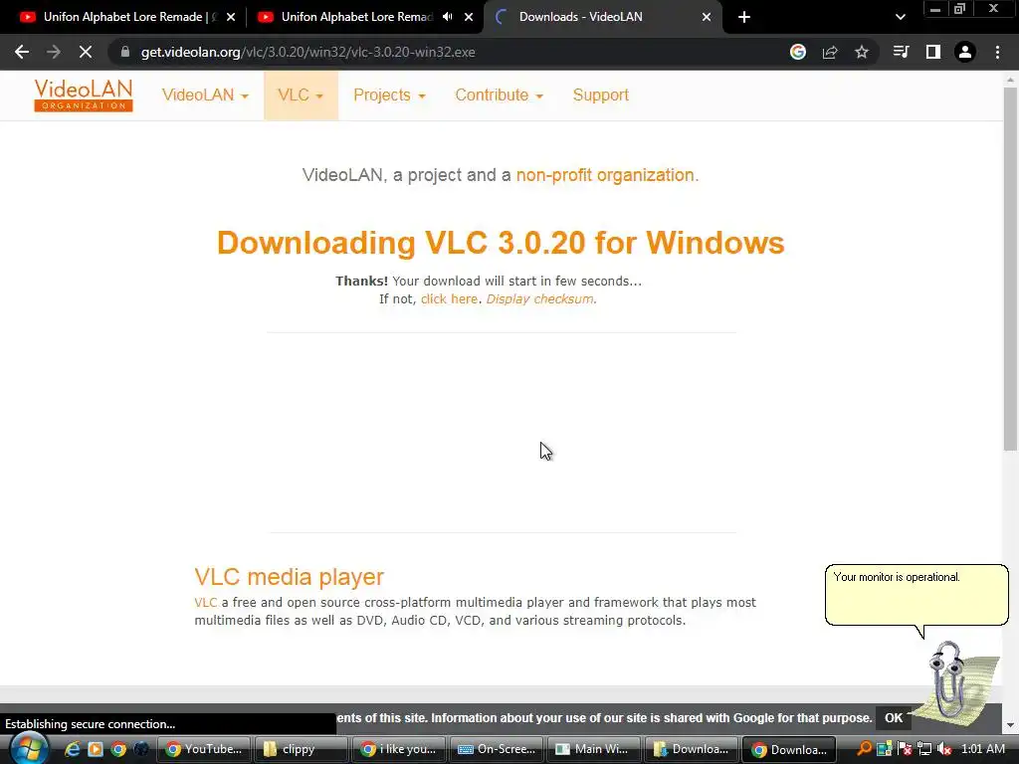Click the VLC media player heading link

[290, 576]
